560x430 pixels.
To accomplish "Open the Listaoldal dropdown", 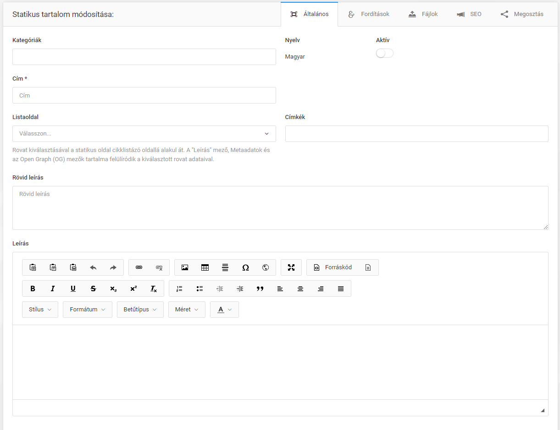I will [x=144, y=134].
